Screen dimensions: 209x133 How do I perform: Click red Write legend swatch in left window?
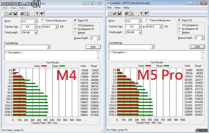pyautogui.click(x=44, y=66)
